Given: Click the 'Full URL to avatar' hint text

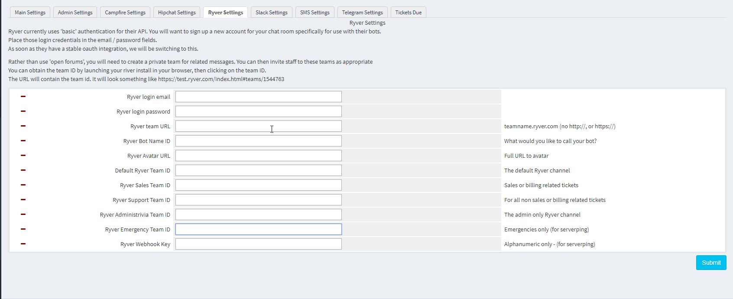Looking at the screenshot, I should pyautogui.click(x=526, y=156).
